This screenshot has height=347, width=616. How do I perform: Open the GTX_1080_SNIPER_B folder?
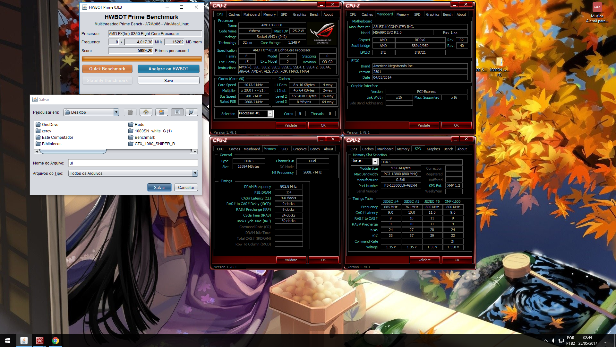151,144
